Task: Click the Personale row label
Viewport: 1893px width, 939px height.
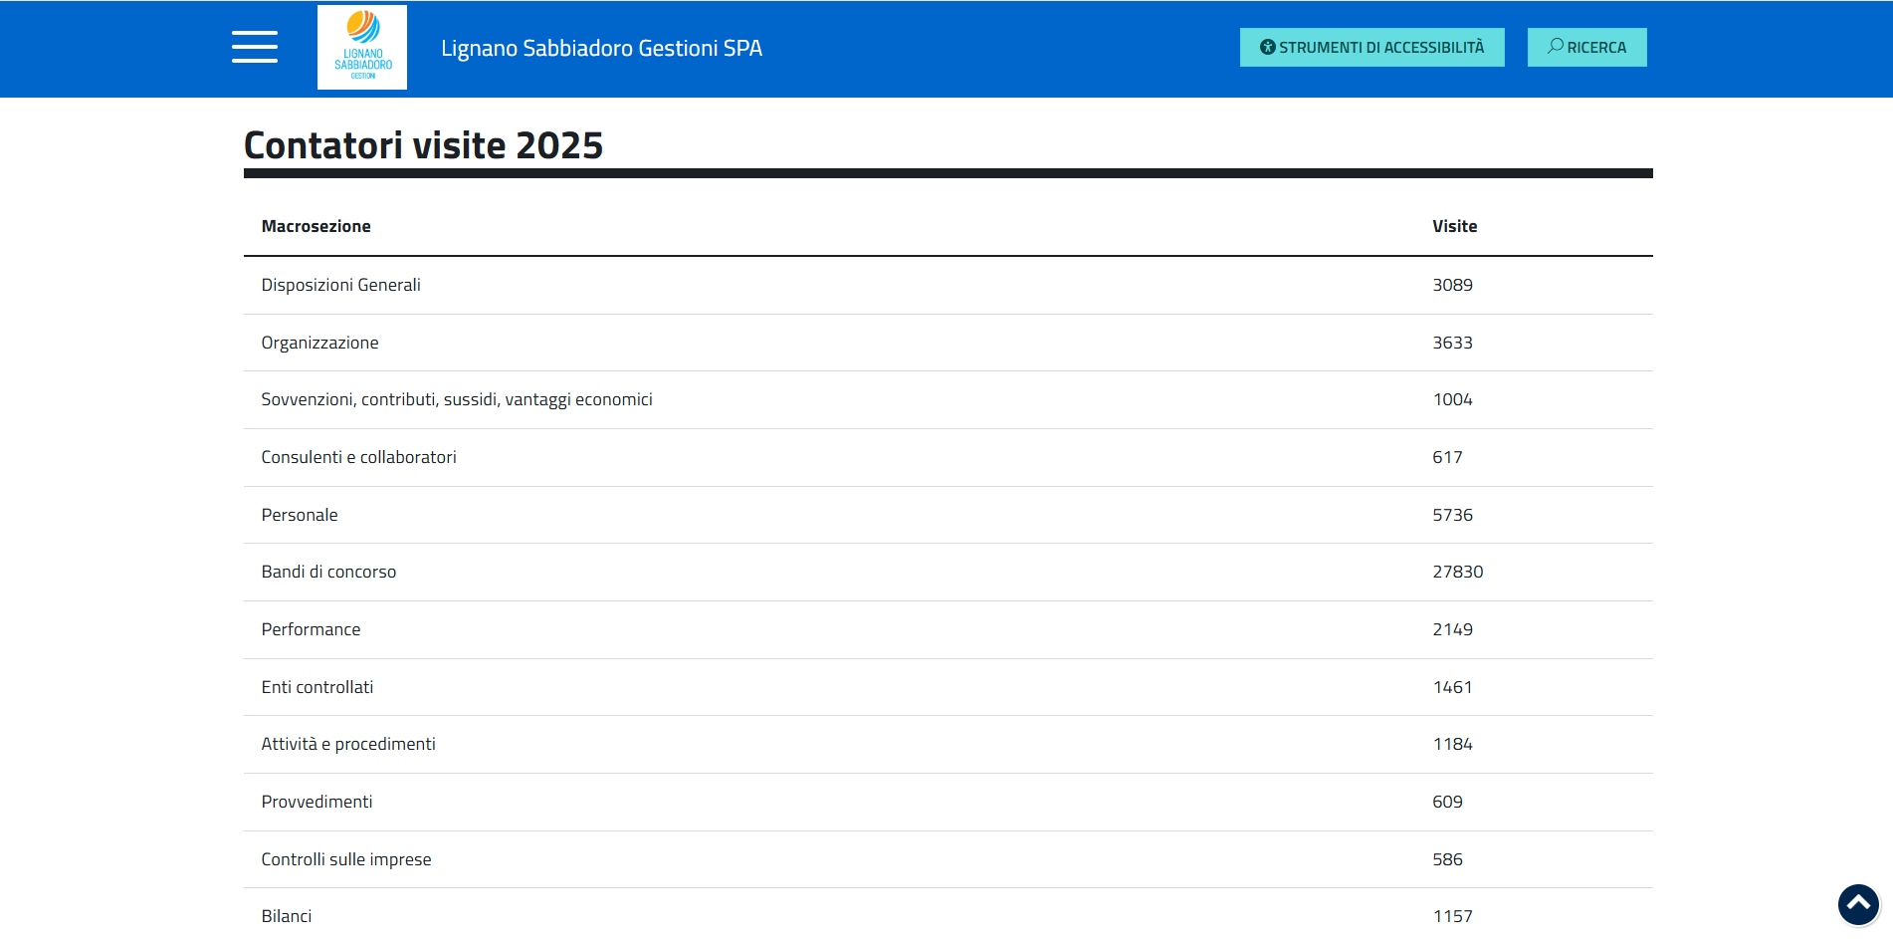Action: tap(300, 516)
